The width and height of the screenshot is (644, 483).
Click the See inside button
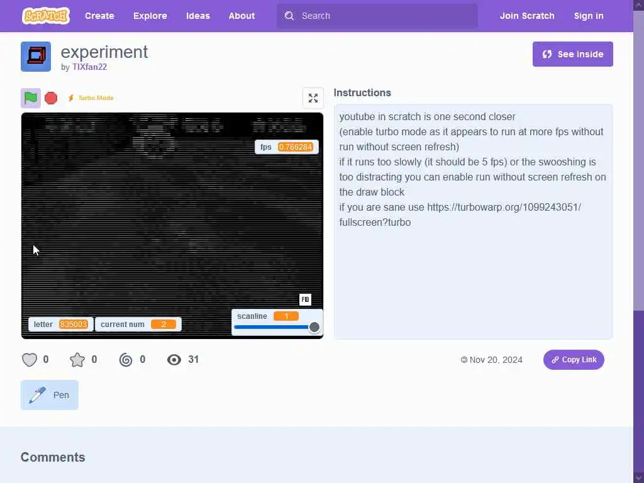(x=572, y=54)
